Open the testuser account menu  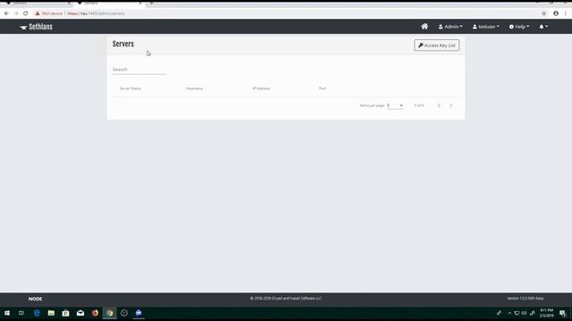click(x=486, y=27)
